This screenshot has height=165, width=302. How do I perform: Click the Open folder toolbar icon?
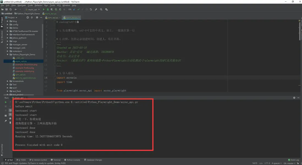2,9
